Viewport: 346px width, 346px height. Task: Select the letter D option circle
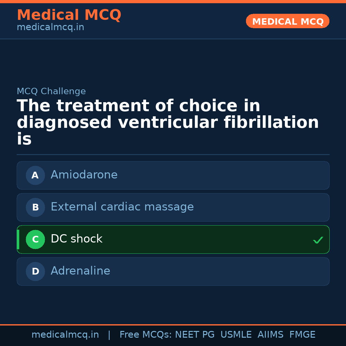pos(35,271)
